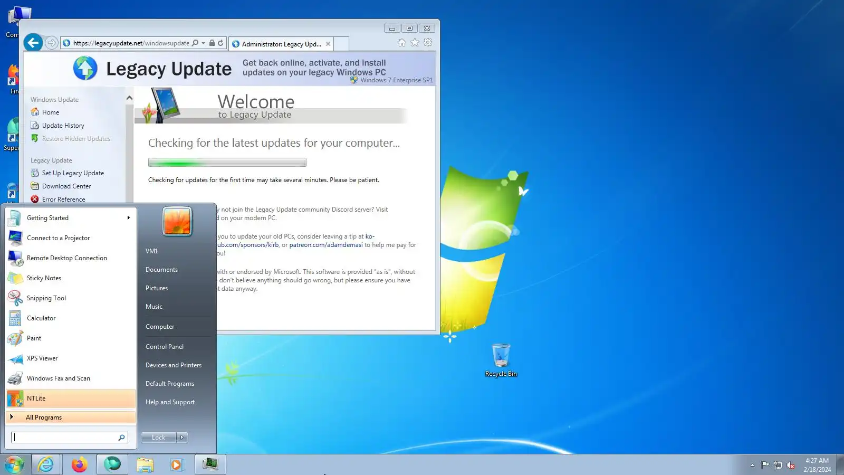
Task: Launch Connect to a Projector
Action: pyautogui.click(x=71, y=238)
